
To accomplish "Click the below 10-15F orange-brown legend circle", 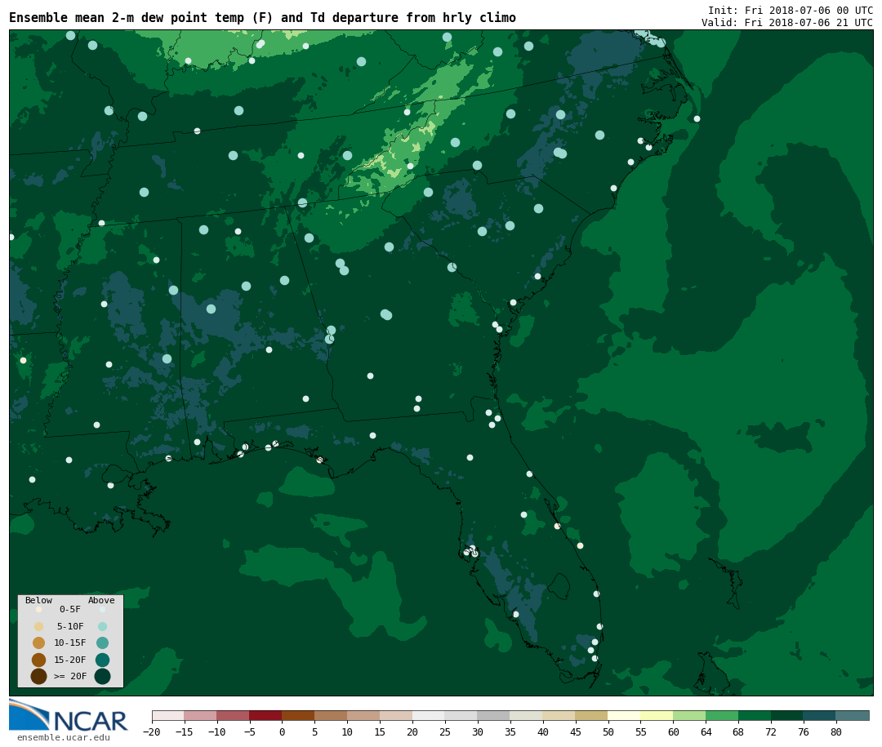I will pyautogui.click(x=39, y=643).
